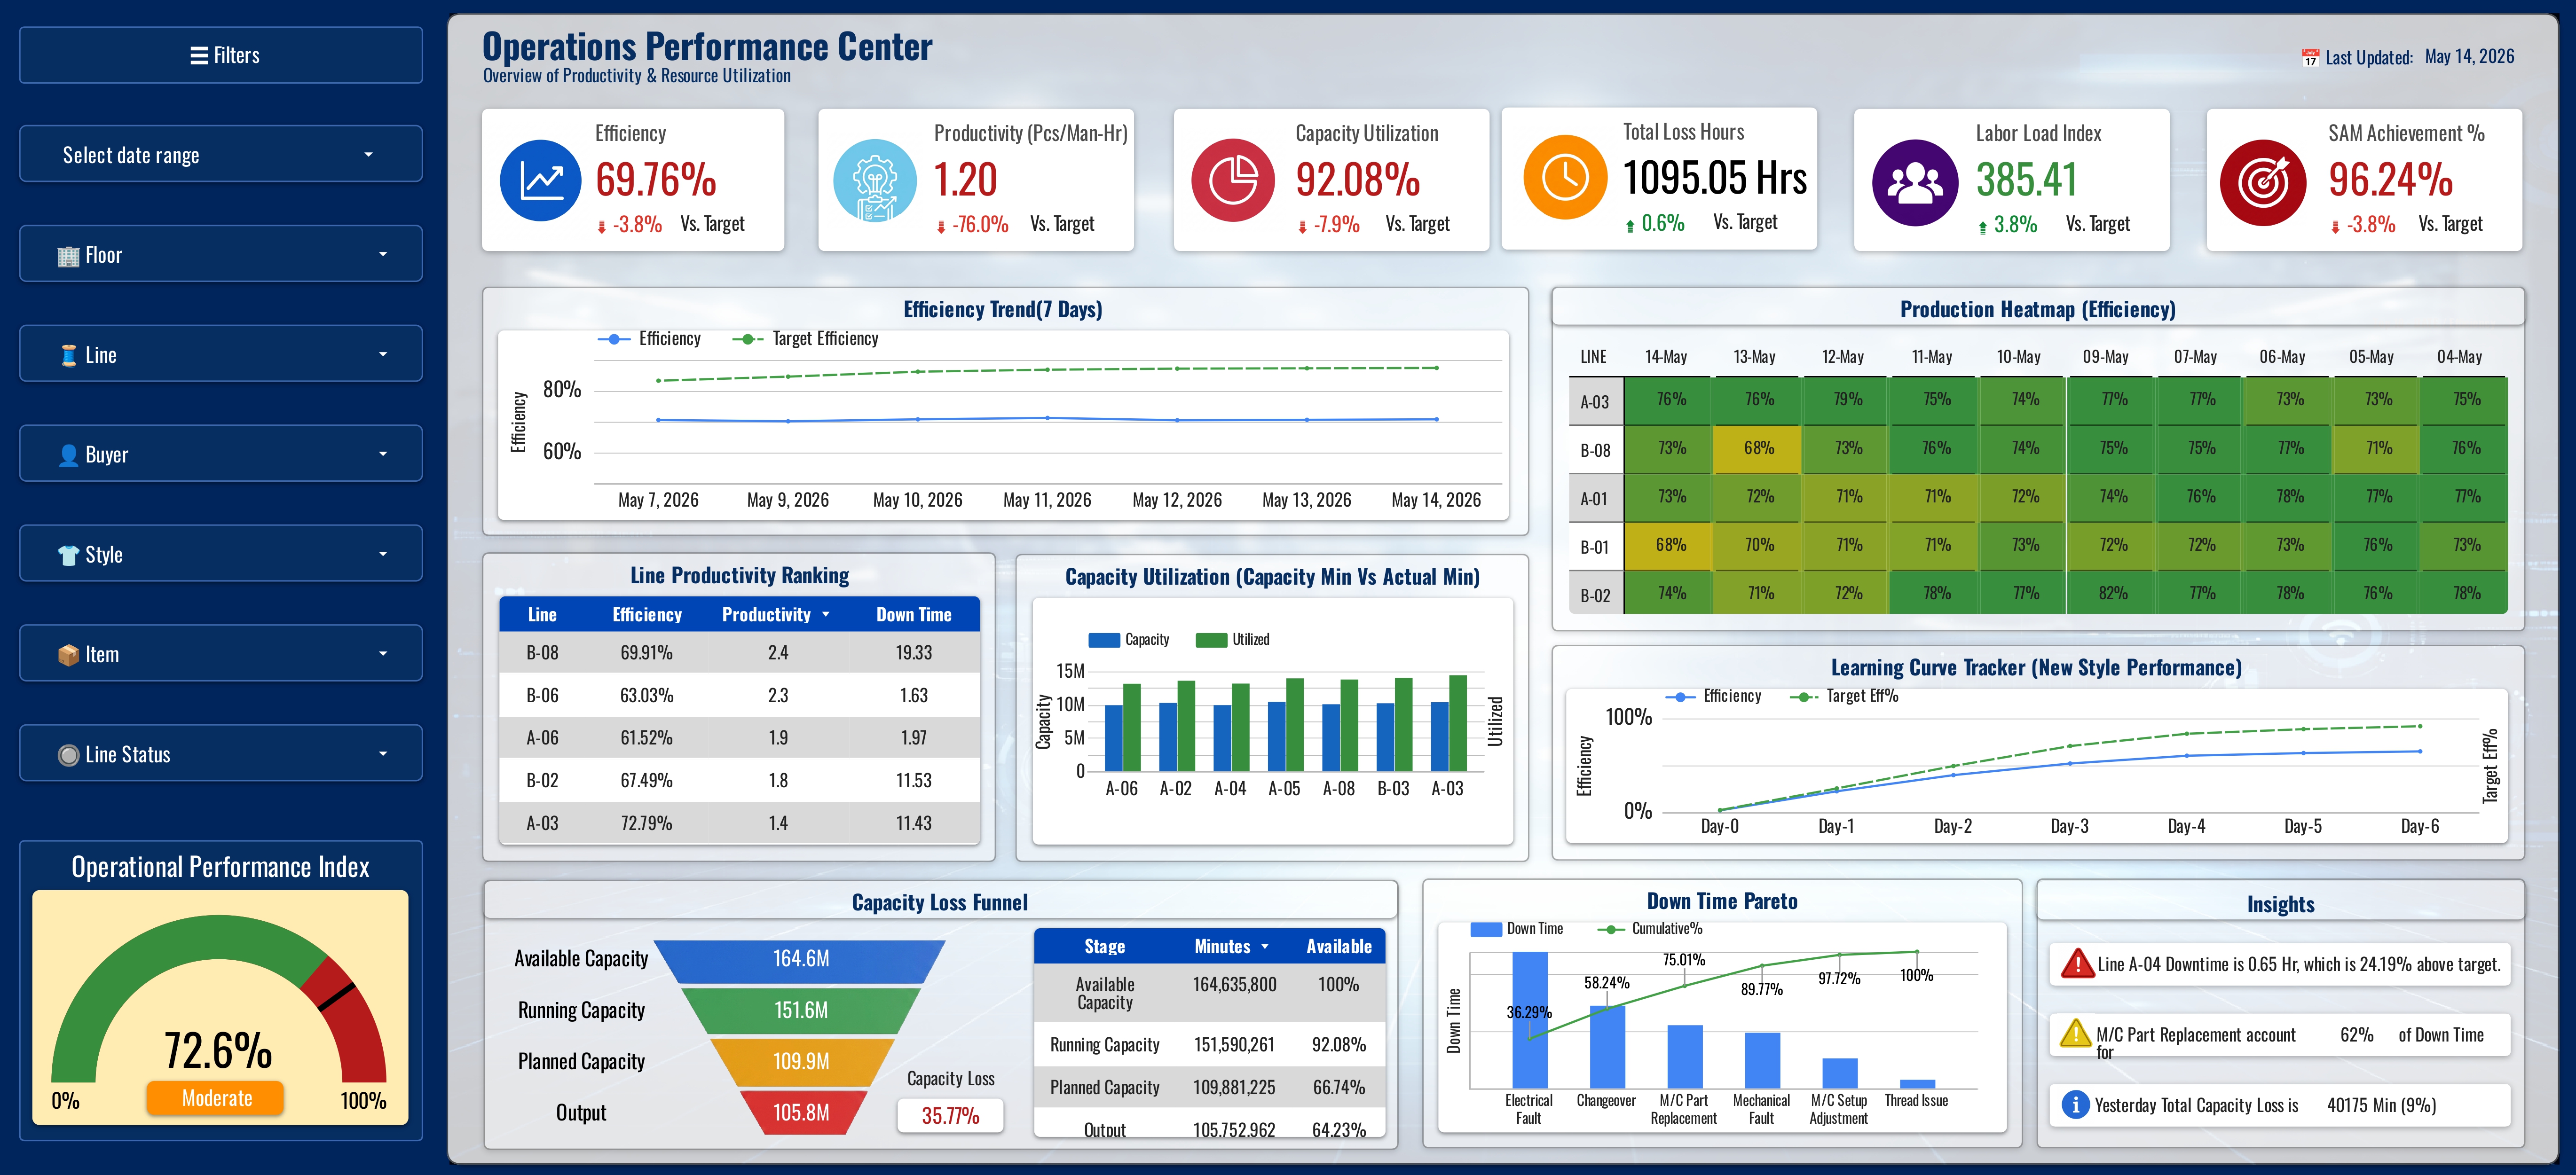
Task: Click the Line column header in ranking table
Action: pos(542,615)
